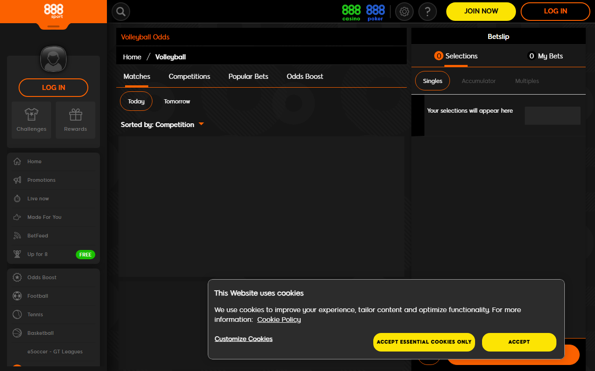This screenshot has width=595, height=371.
Task: Switch to the My Bets tab
Action: pos(545,56)
